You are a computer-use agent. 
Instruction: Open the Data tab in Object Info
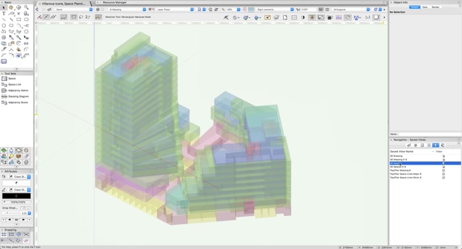tap(425, 7)
